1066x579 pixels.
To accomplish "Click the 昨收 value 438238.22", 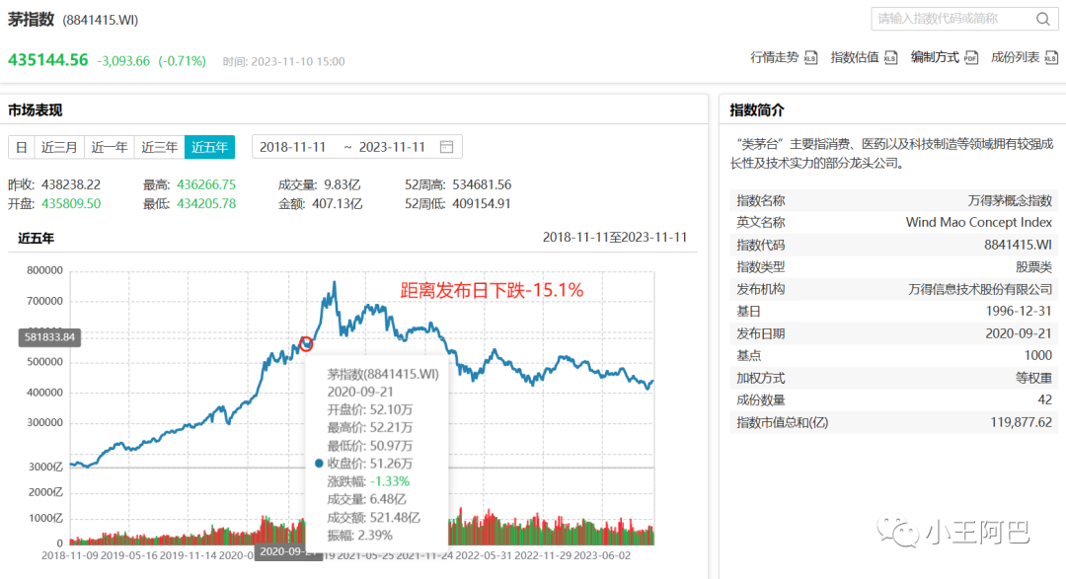I will click(71, 184).
